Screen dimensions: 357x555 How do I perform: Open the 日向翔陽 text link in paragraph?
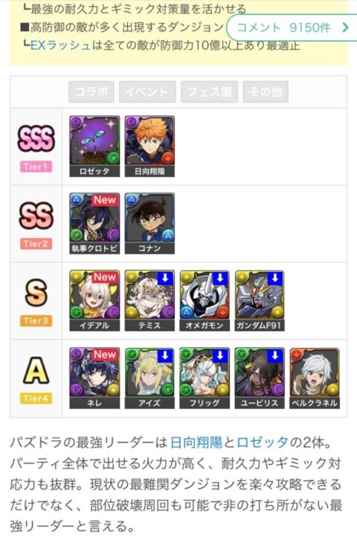pyautogui.click(x=196, y=443)
